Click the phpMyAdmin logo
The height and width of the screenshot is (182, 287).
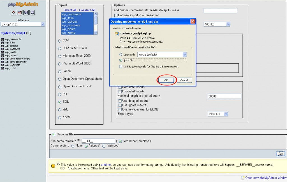(x=23, y=4)
